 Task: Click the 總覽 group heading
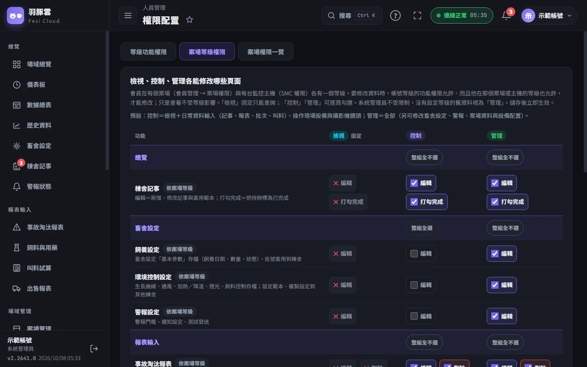point(141,157)
